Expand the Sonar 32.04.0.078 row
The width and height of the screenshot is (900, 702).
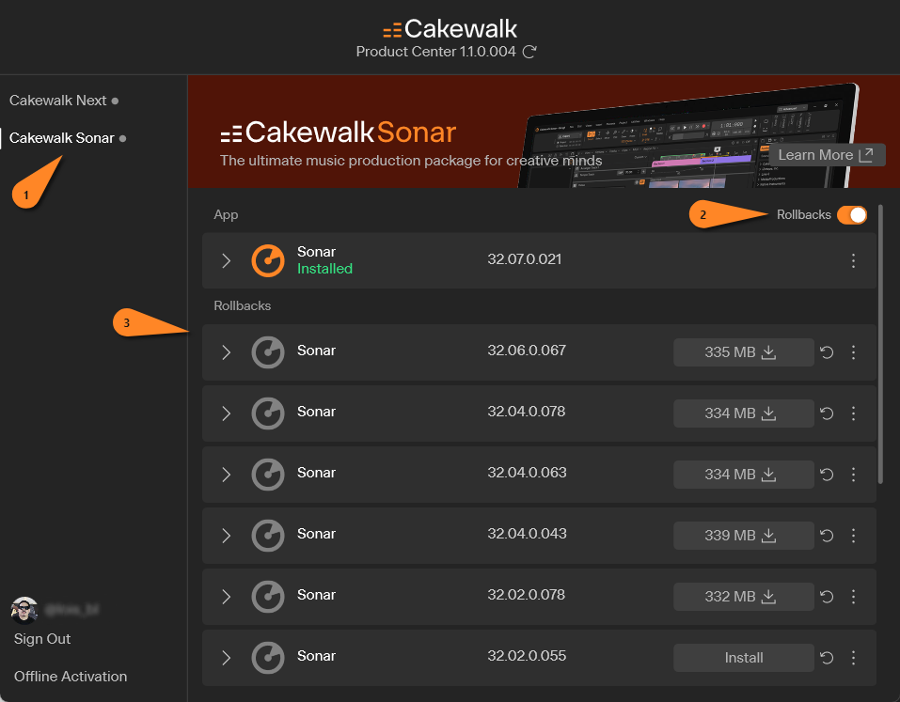[226, 413]
